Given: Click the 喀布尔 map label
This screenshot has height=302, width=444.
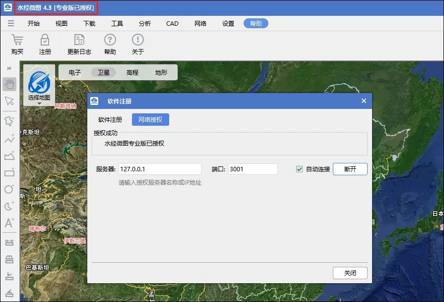Looking at the screenshot, I should (x=37, y=229).
